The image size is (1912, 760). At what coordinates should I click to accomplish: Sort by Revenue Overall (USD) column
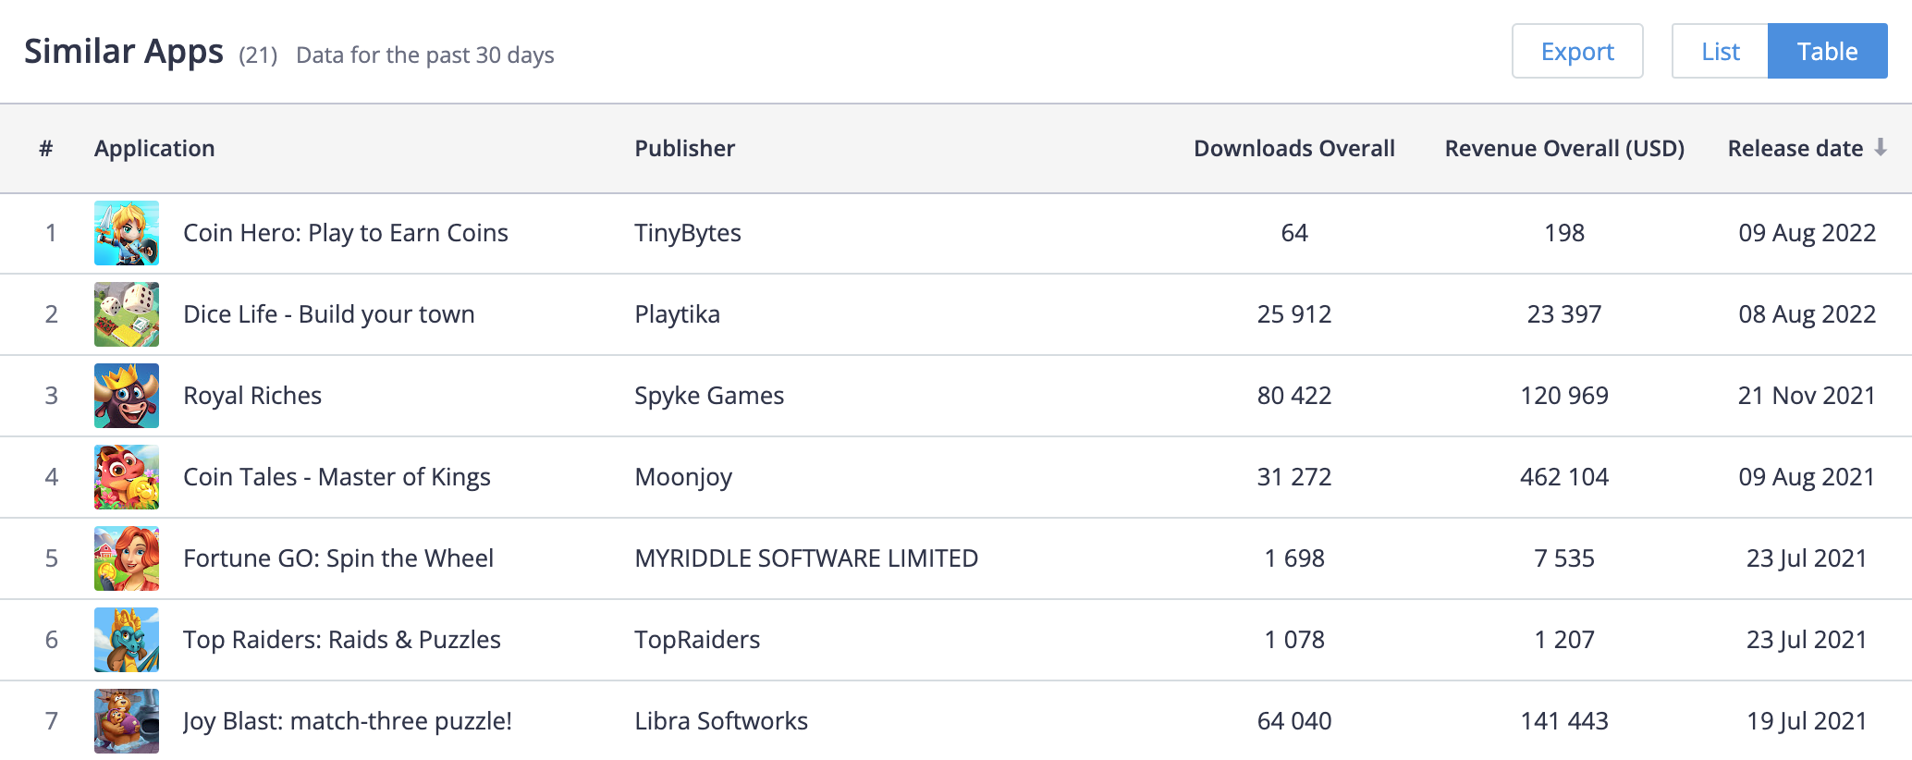pos(1564,148)
